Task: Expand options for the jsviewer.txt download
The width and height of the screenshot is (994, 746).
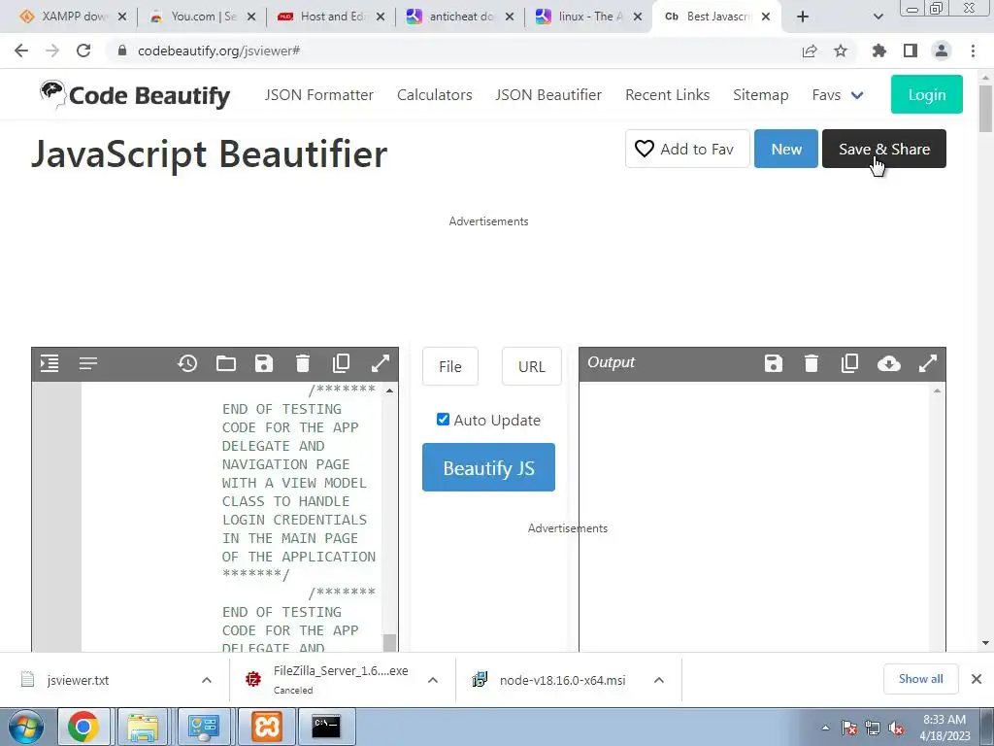Action: pyautogui.click(x=207, y=680)
